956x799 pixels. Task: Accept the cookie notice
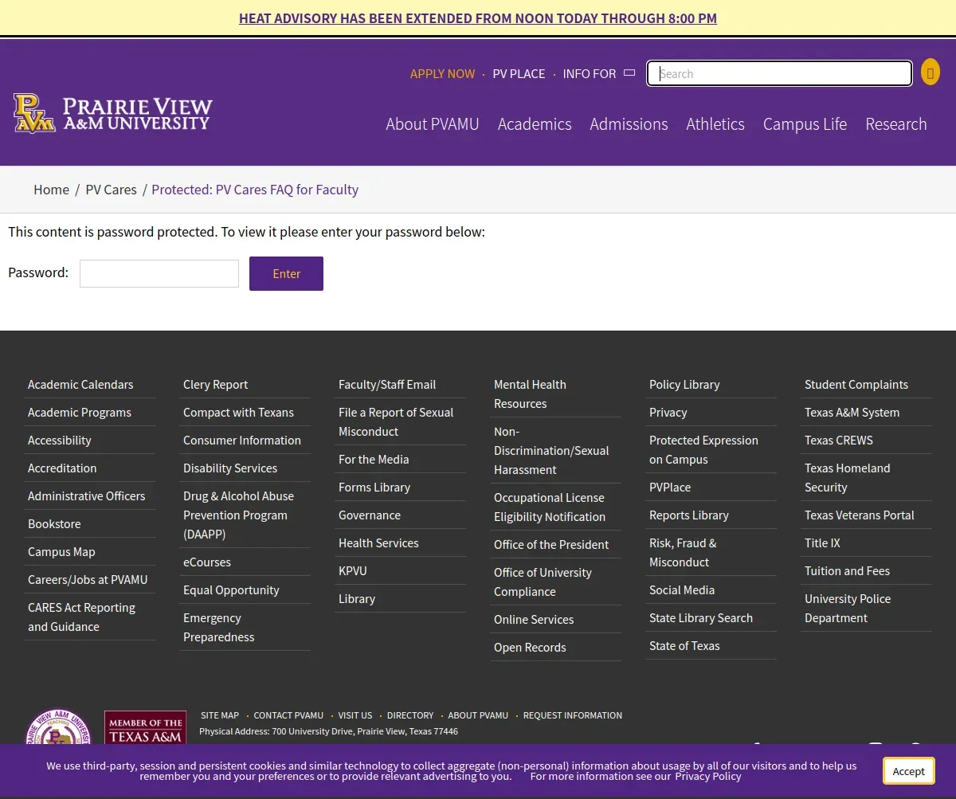pos(908,771)
